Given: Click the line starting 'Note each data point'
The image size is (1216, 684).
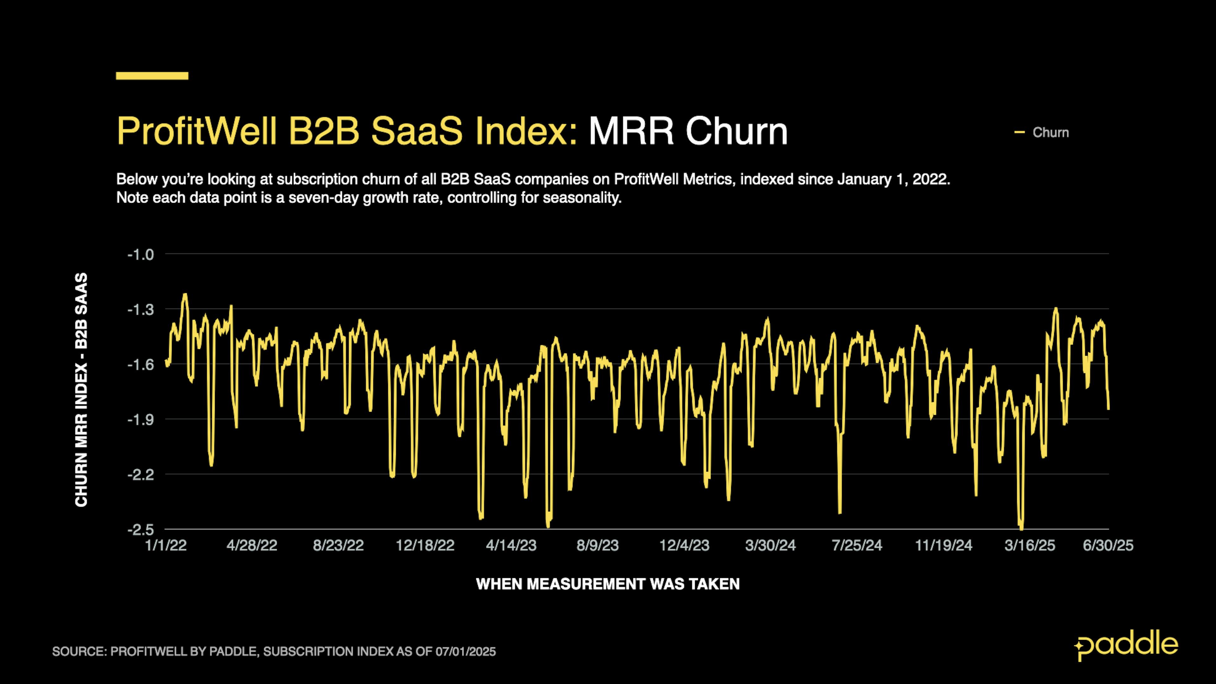Looking at the screenshot, I should coord(369,198).
